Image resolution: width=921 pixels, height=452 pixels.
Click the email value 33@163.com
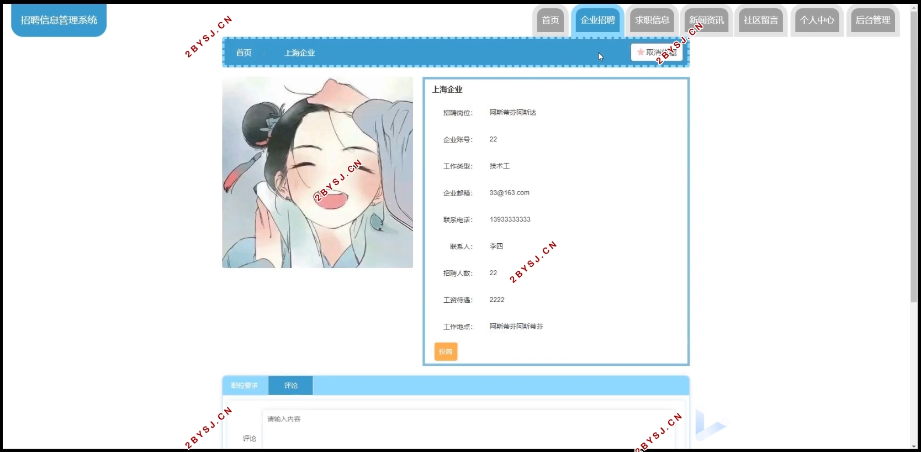pos(509,193)
